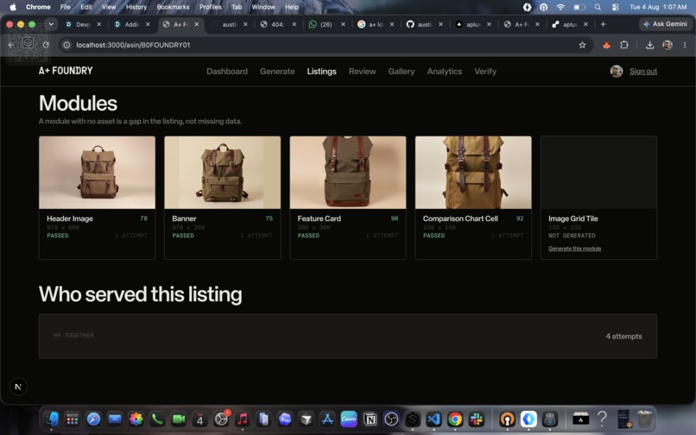Open FaceTime from the Dock
The height and width of the screenshot is (435, 696).
tap(179, 419)
